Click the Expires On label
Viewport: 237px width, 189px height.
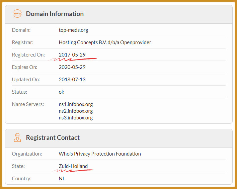pos(24,67)
